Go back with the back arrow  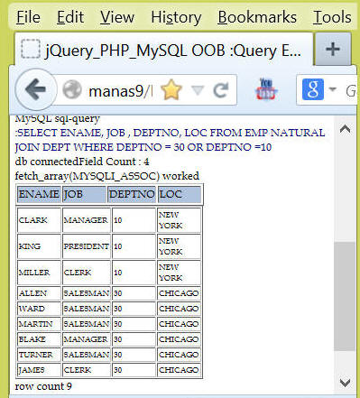(x=35, y=89)
